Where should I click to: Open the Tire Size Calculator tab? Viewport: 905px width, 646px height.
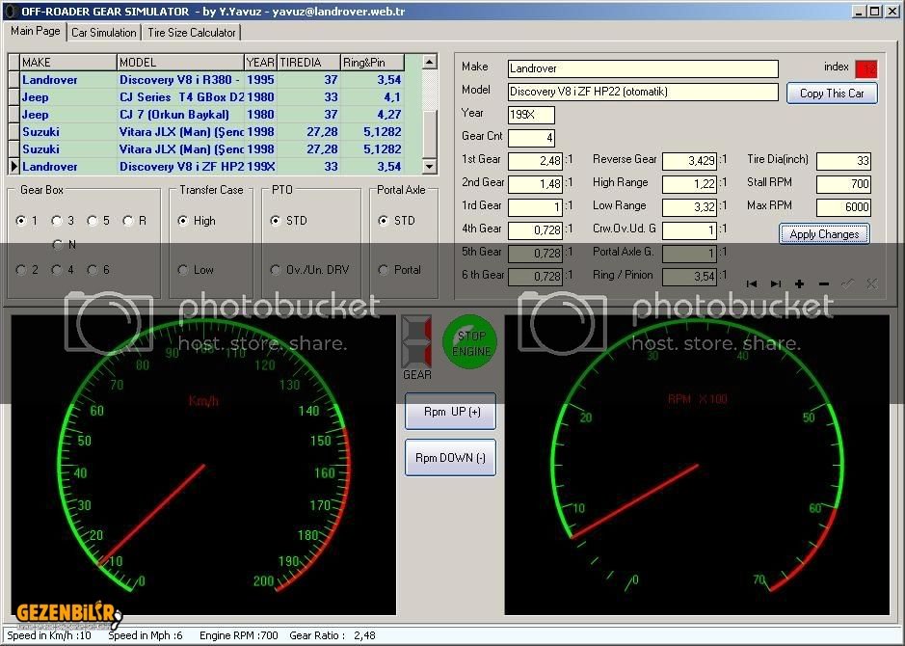[x=191, y=33]
